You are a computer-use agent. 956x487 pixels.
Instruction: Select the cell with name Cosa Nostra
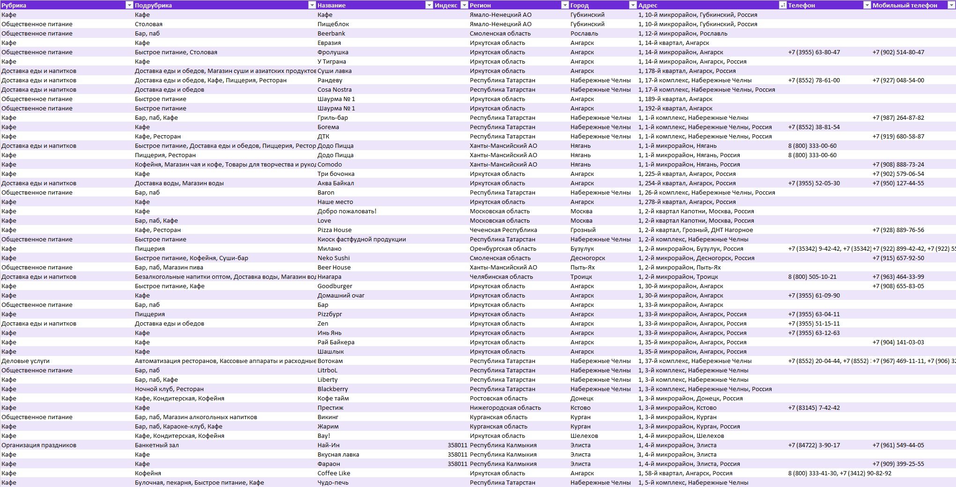click(x=375, y=89)
